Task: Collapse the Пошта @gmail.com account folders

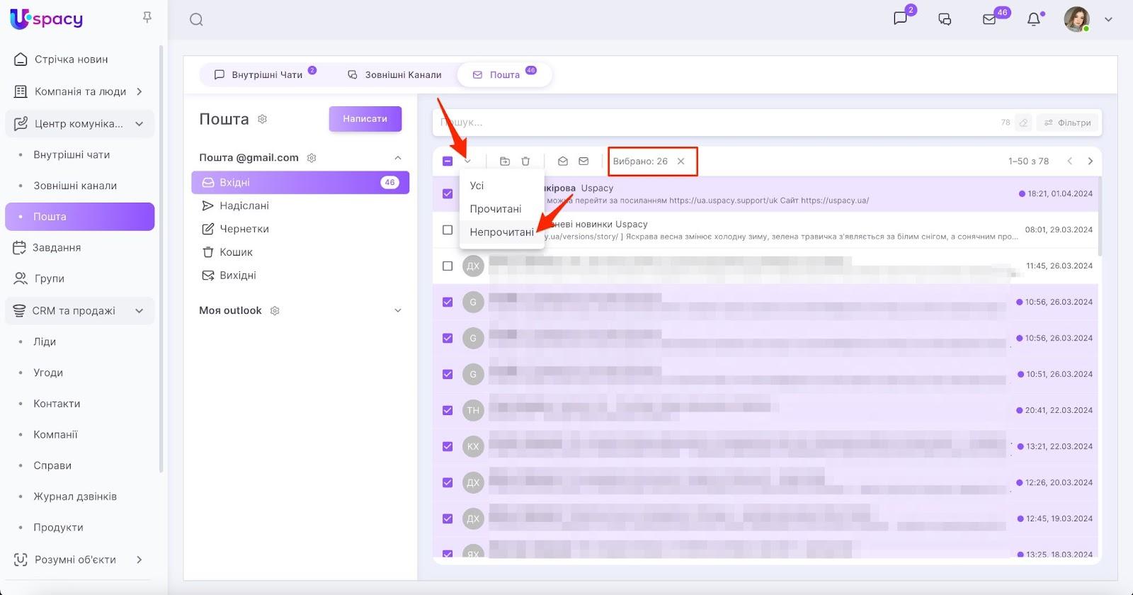Action: click(x=397, y=158)
